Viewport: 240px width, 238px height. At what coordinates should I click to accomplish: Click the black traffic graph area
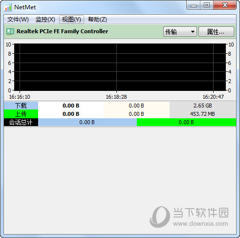120,67
